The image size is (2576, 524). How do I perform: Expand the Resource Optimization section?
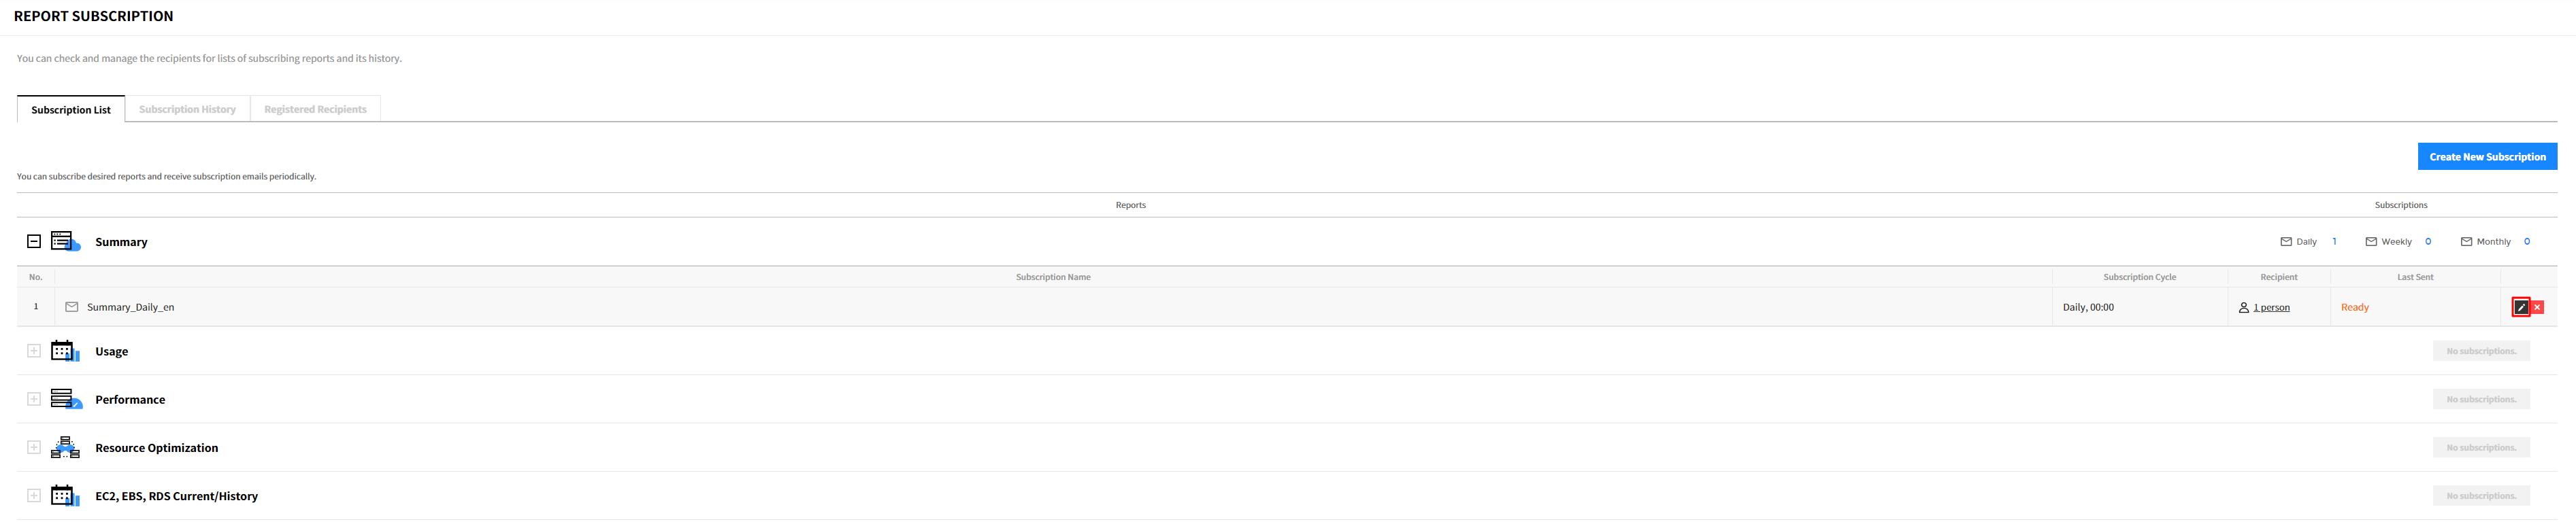click(x=34, y=448)
